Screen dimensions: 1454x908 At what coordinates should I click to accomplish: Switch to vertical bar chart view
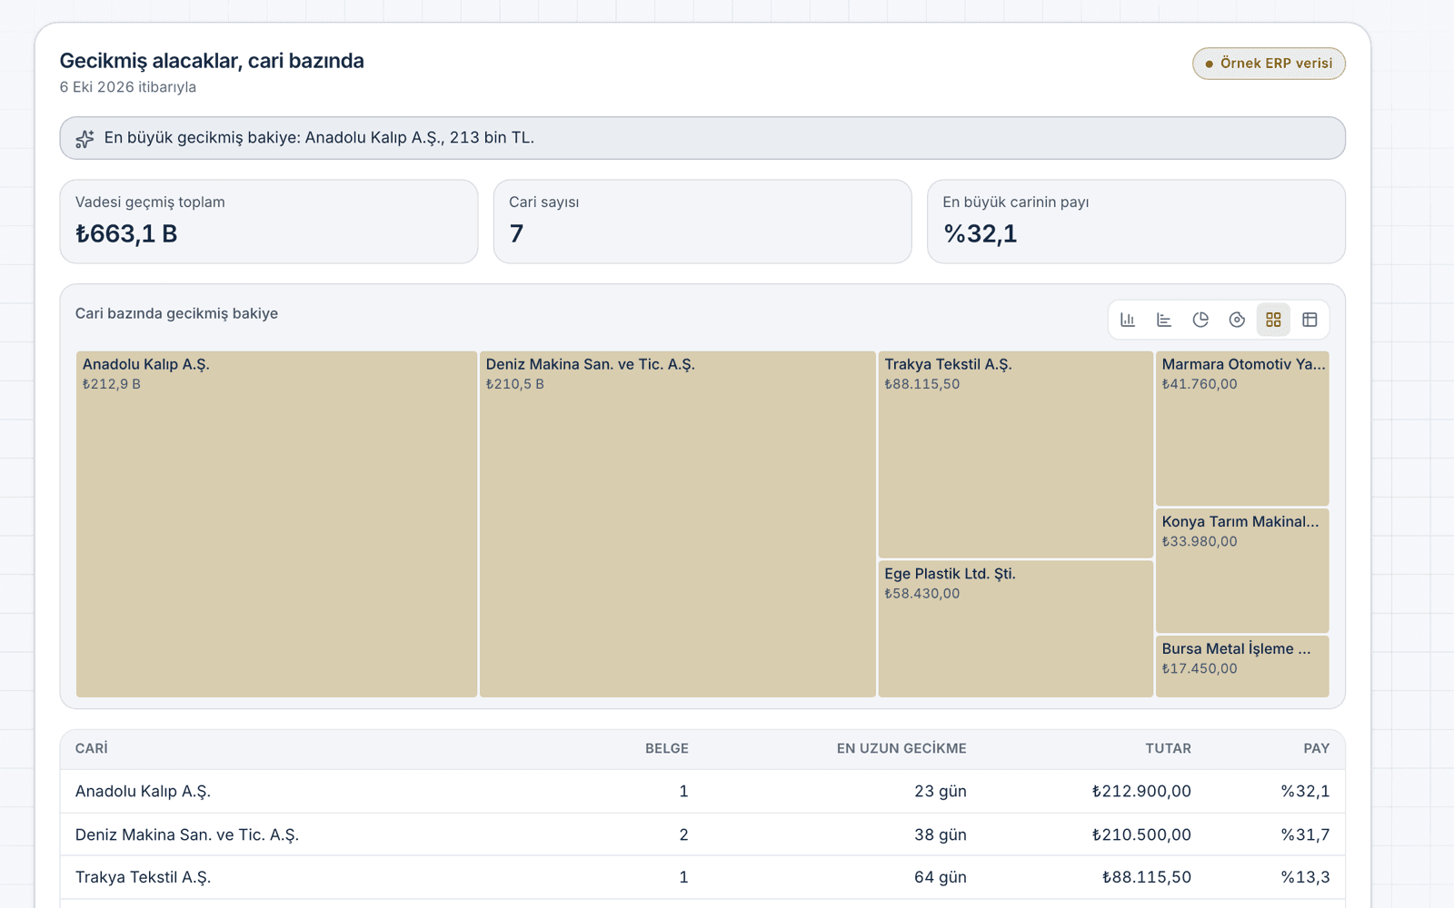click(x=1128, y=320)
